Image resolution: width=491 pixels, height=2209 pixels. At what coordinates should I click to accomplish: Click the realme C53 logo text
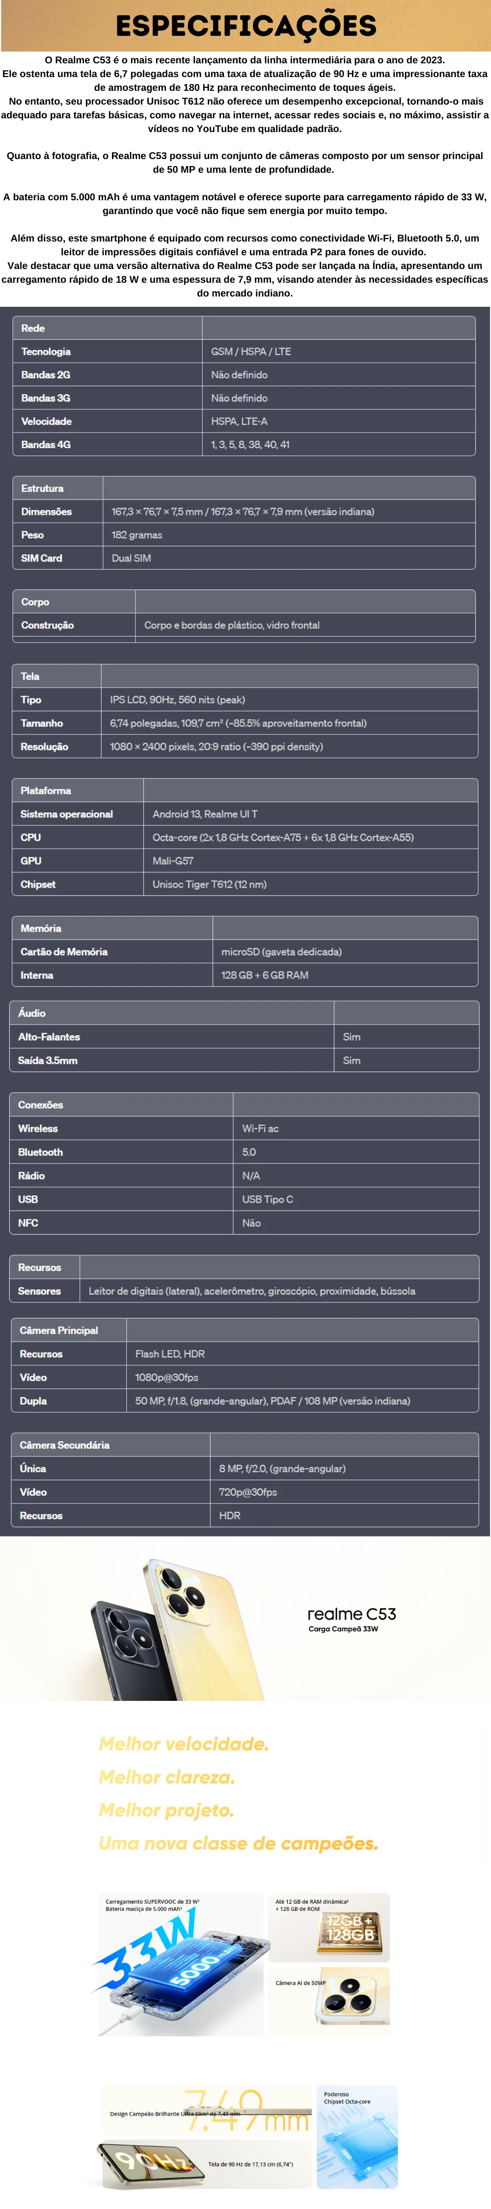(352, 1614)
